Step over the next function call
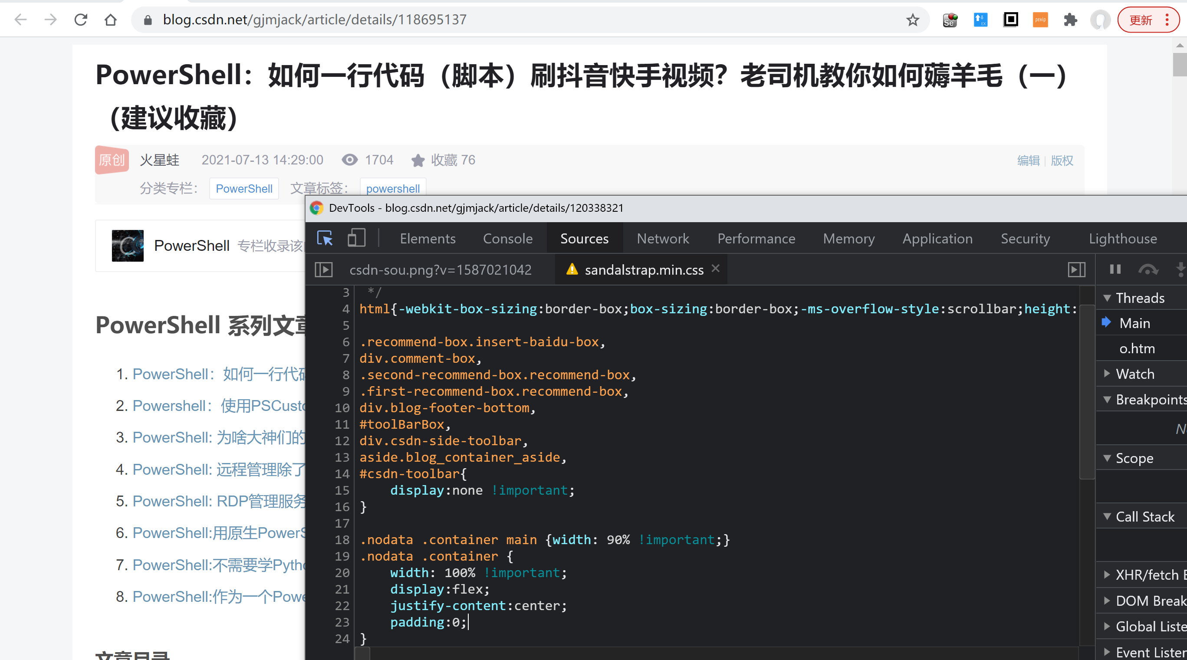 [1148, 269]
